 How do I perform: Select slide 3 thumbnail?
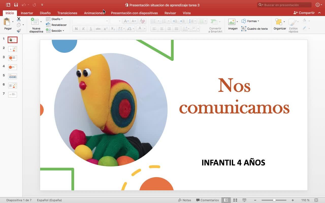point(12,58)
